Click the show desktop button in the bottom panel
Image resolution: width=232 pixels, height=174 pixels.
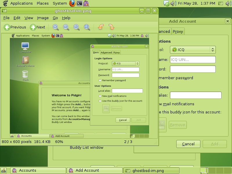(x=3, y=171)
